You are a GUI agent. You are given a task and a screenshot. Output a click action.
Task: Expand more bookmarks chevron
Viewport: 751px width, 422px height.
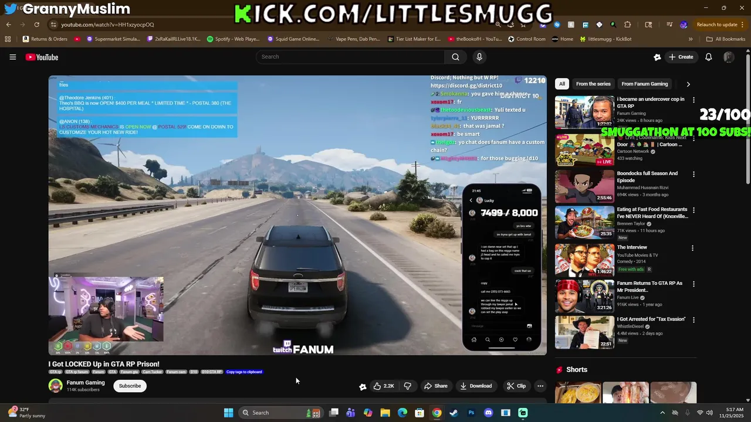[x=691, y=39]
